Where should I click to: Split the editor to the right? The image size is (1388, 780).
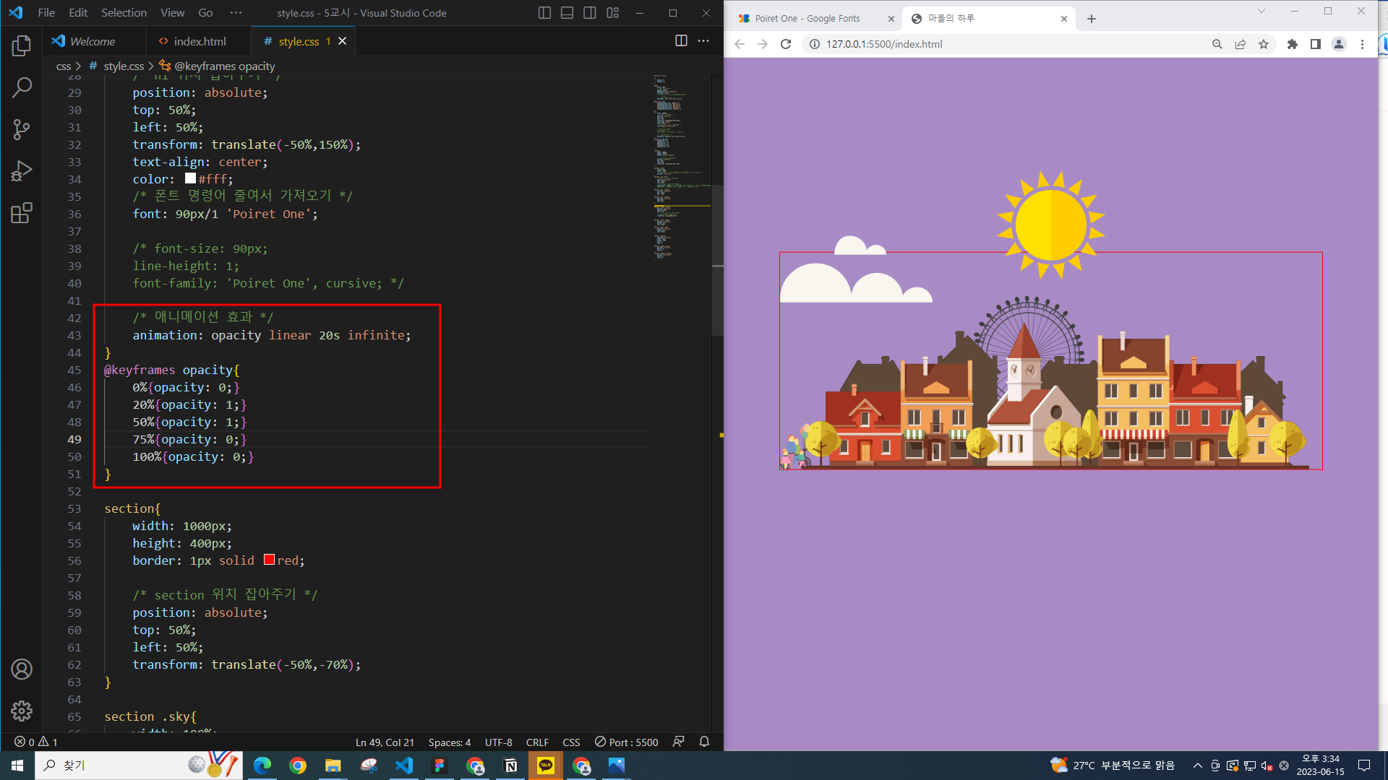(681, 41)
